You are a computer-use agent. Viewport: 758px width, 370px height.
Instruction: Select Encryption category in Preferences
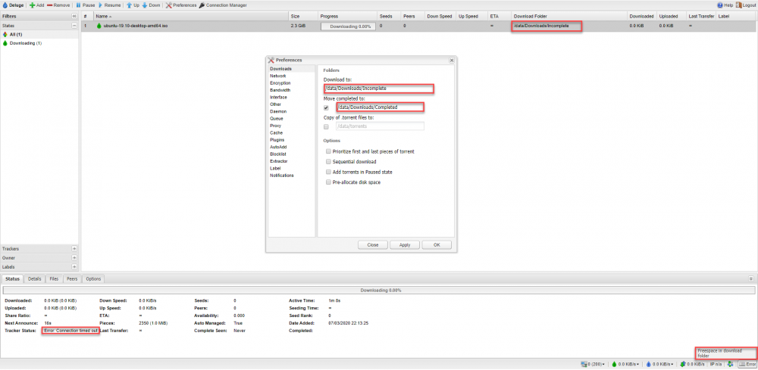292,83
